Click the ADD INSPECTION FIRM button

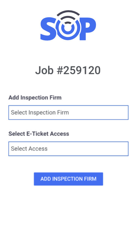[x=68, y=179]
